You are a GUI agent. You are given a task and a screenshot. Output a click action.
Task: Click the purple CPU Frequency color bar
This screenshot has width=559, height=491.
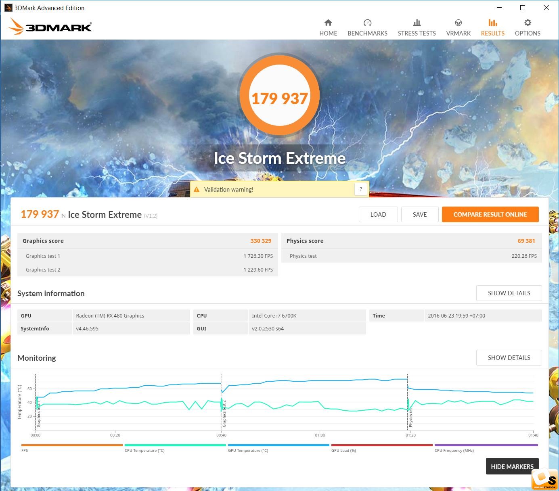(x=486, y=445)
